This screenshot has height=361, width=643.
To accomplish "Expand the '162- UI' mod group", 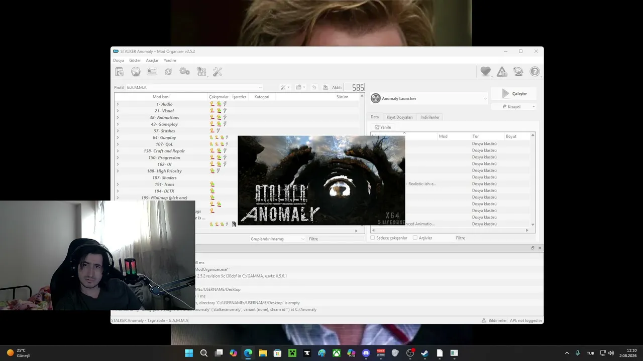I will click(118, 164).
